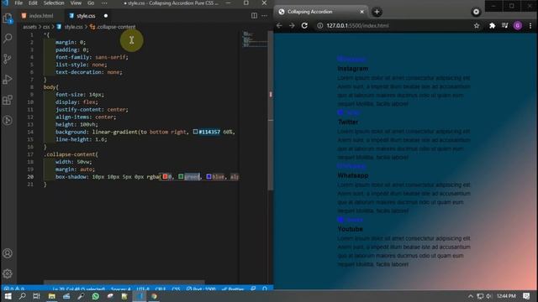Open the Search view in activity bar
The height and width of the screenshot is (302, 538).
click(x=8, y=39)
